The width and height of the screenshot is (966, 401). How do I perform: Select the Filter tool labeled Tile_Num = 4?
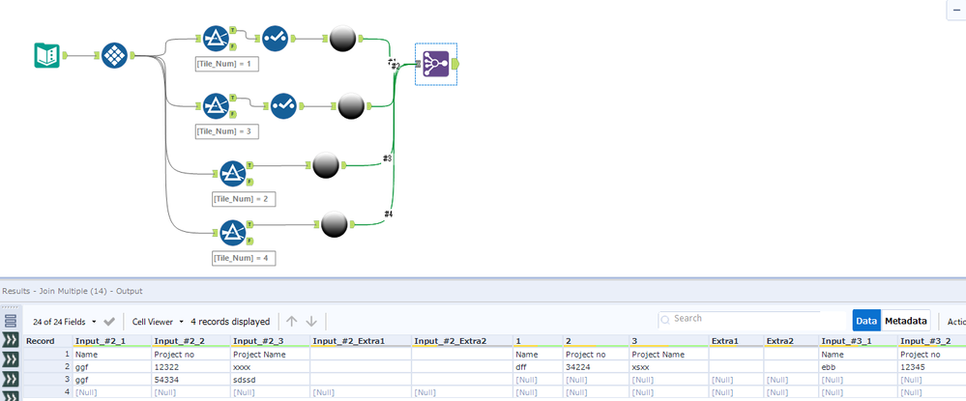(233, 233)
